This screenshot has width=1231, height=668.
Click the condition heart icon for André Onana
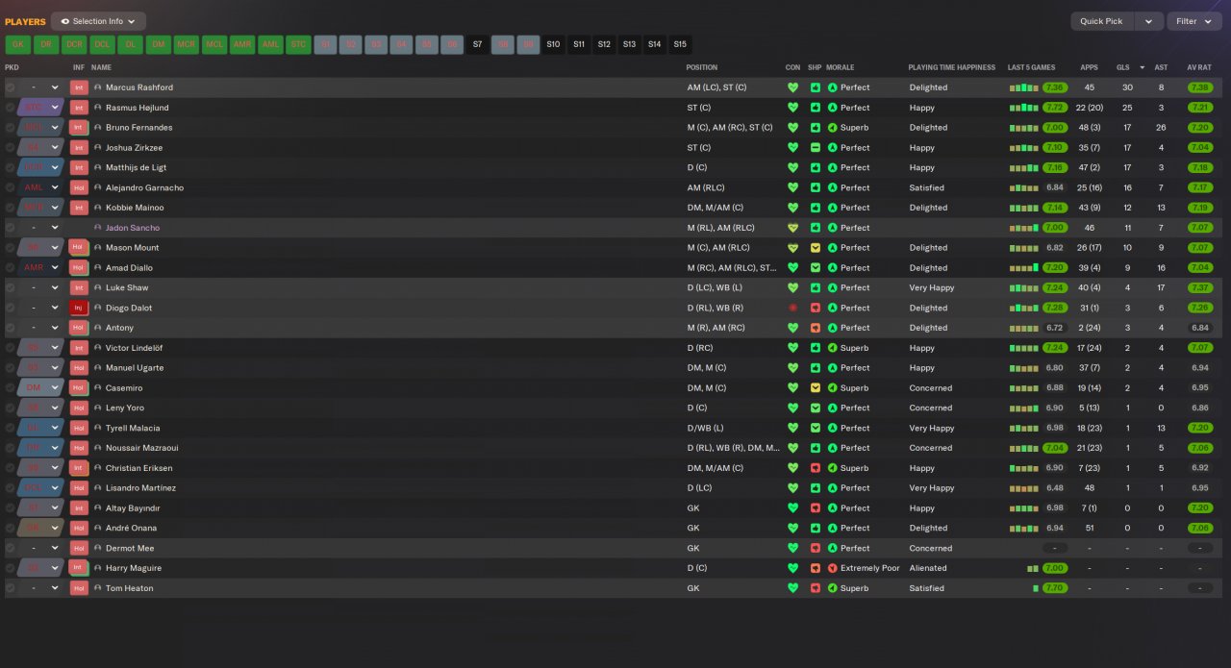point(792,528)
